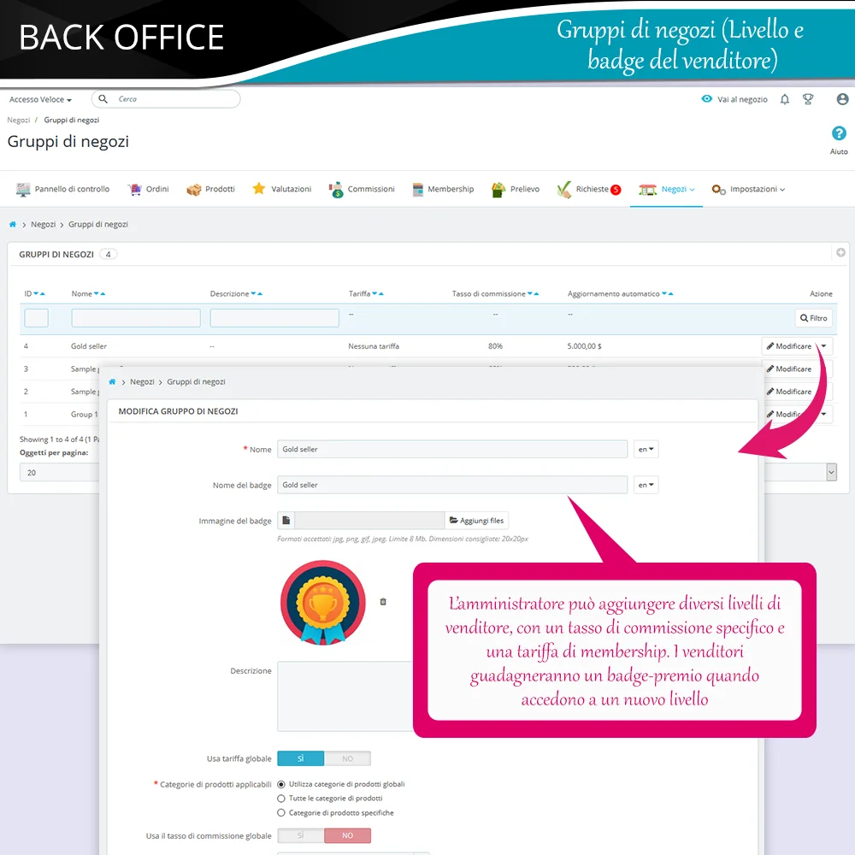This screenshot has width=855, height=855.
Task: Click the Aggiungi files button
Action: (x=477, y=520)
